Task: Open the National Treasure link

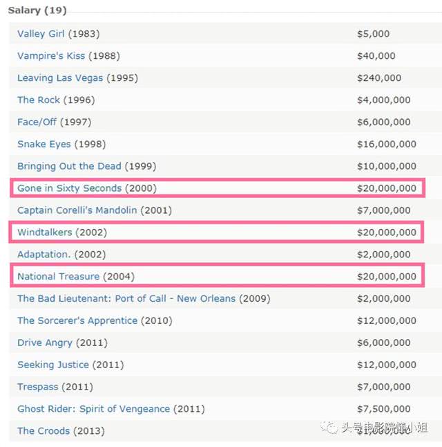Action: 58,277
